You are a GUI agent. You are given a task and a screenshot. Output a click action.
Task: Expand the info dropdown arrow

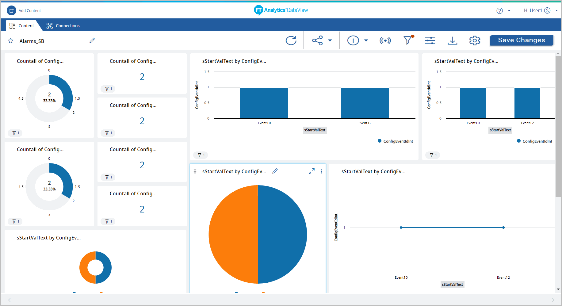(x=366, y=40)
